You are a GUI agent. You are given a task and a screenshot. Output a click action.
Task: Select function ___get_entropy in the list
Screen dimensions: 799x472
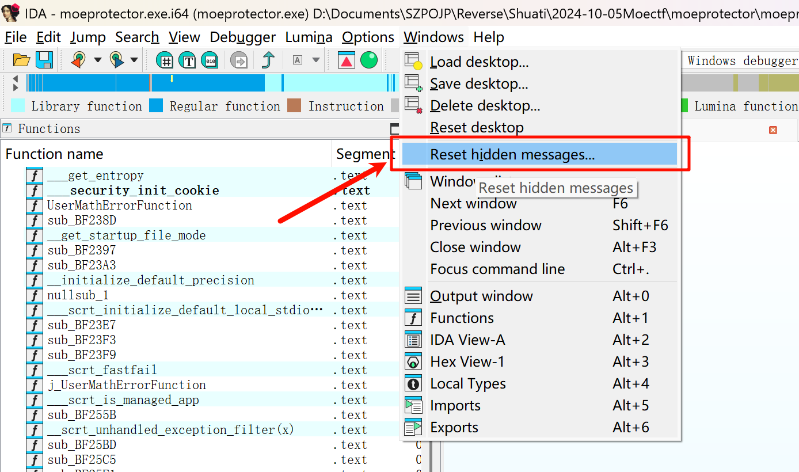tap(96, 176)
